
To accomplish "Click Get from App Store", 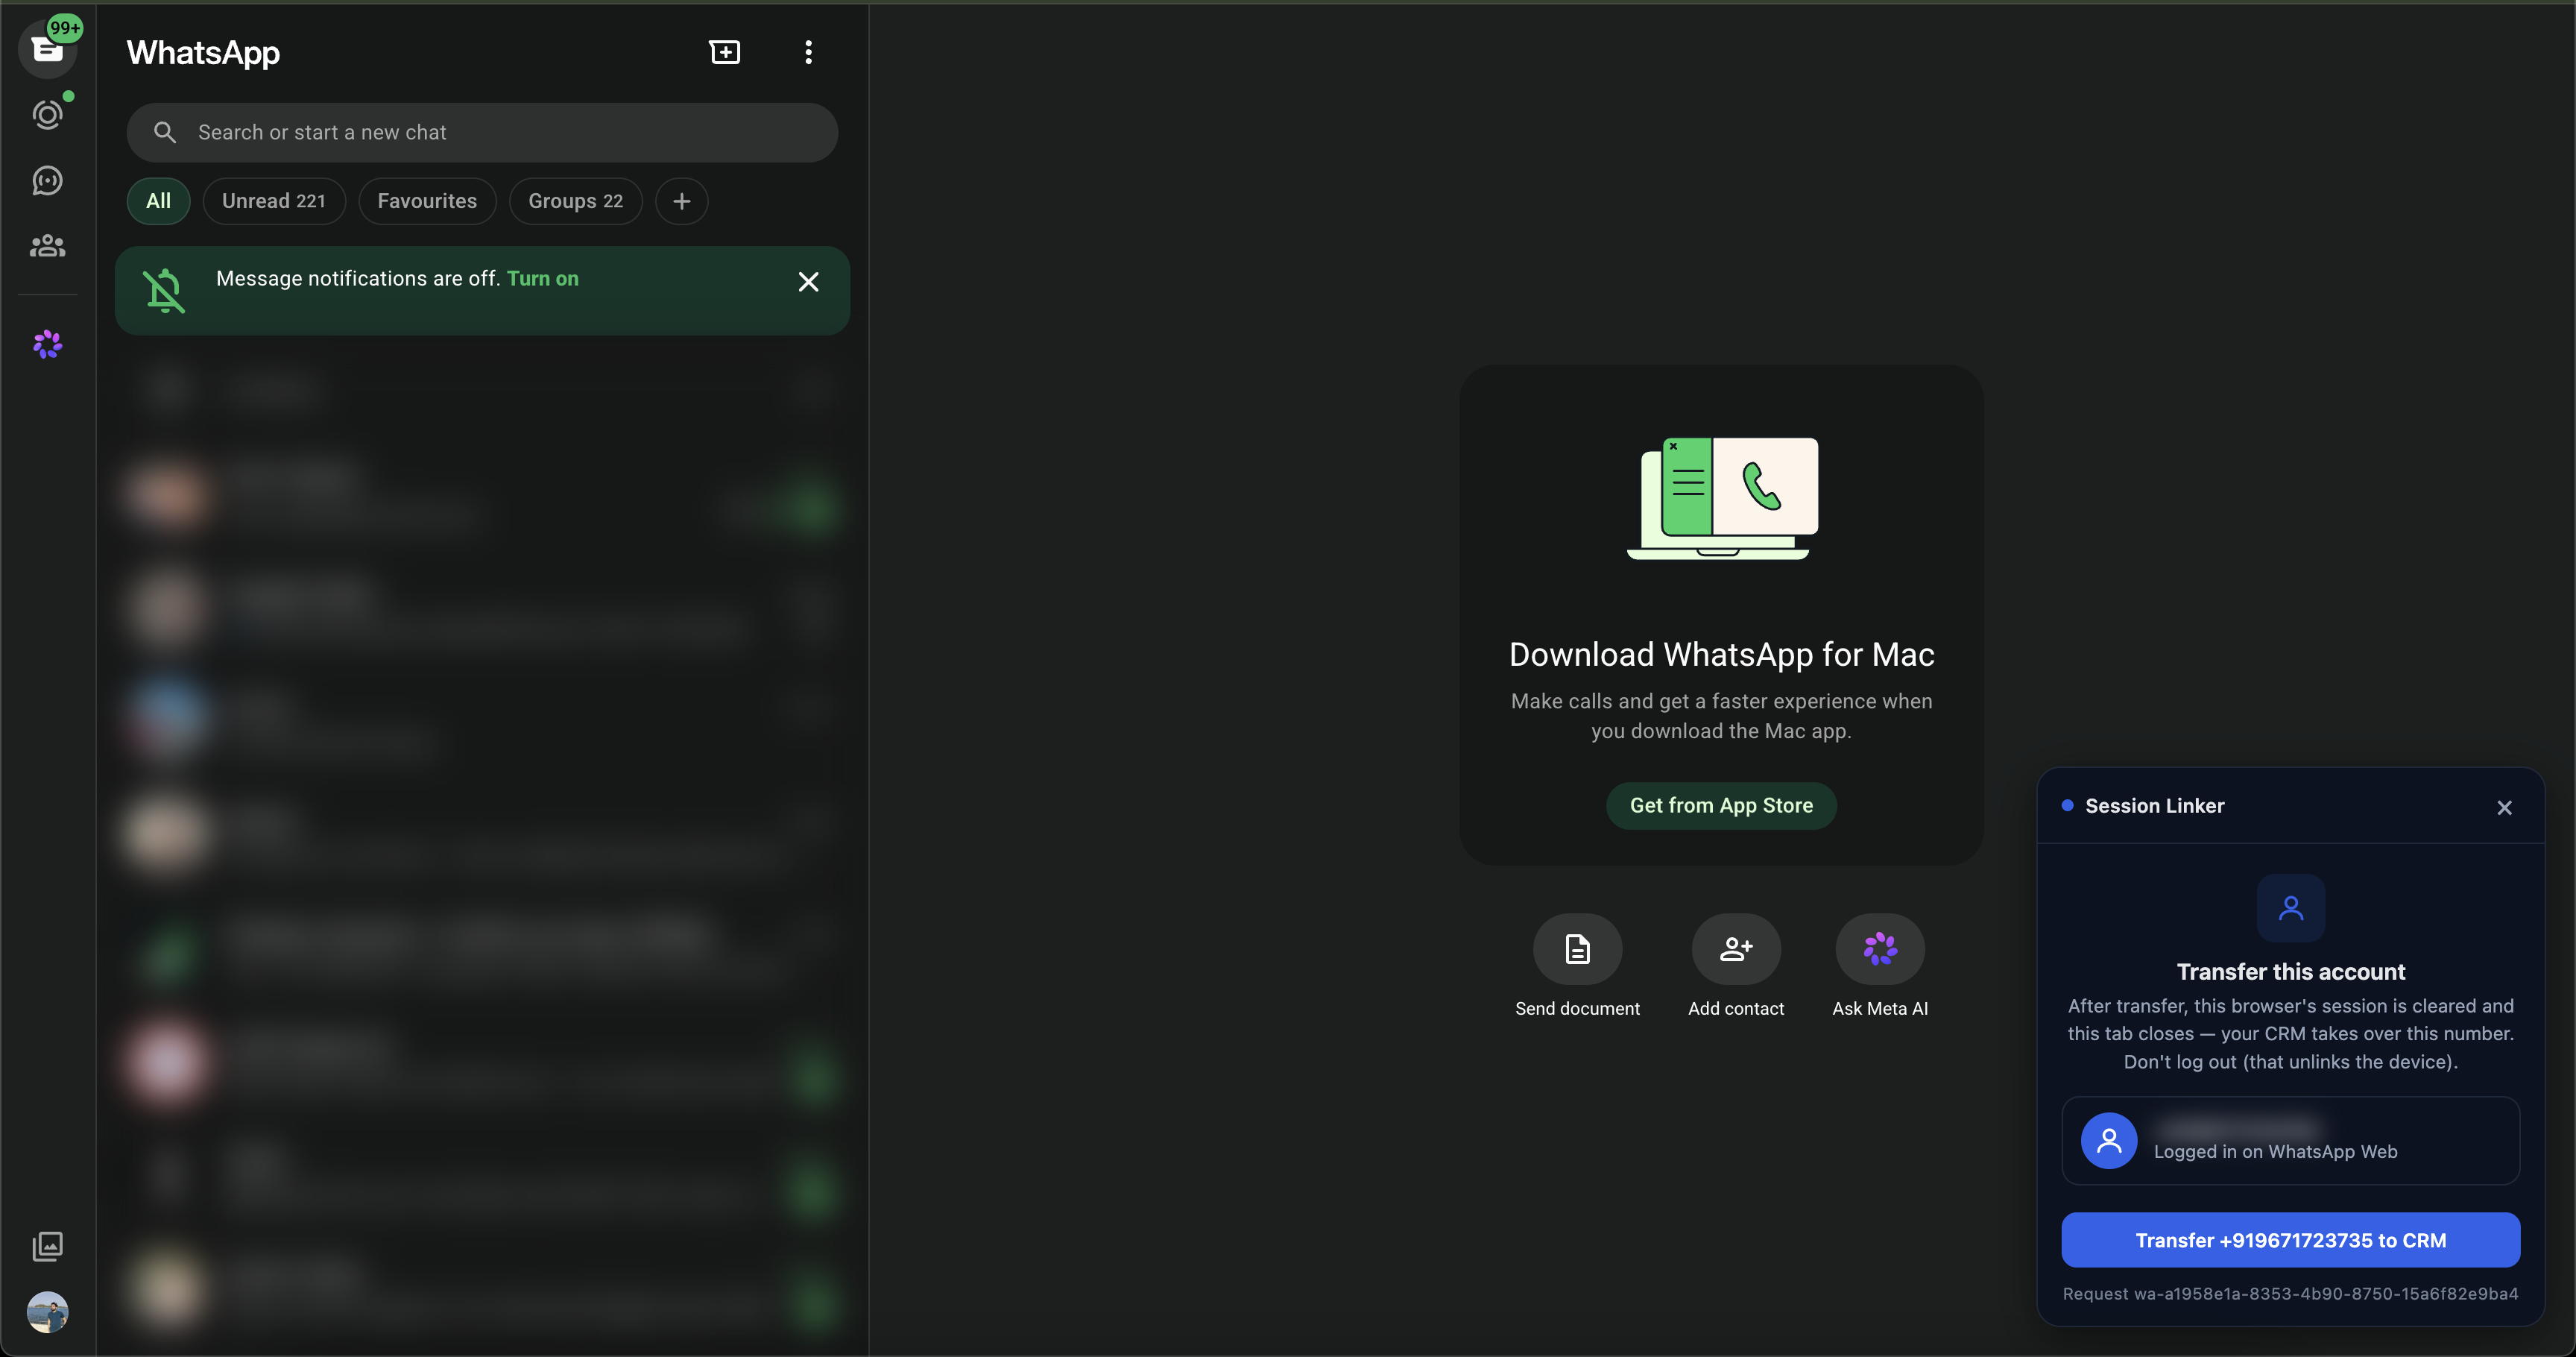I will pyautogui.click(x=1721, y=806).
